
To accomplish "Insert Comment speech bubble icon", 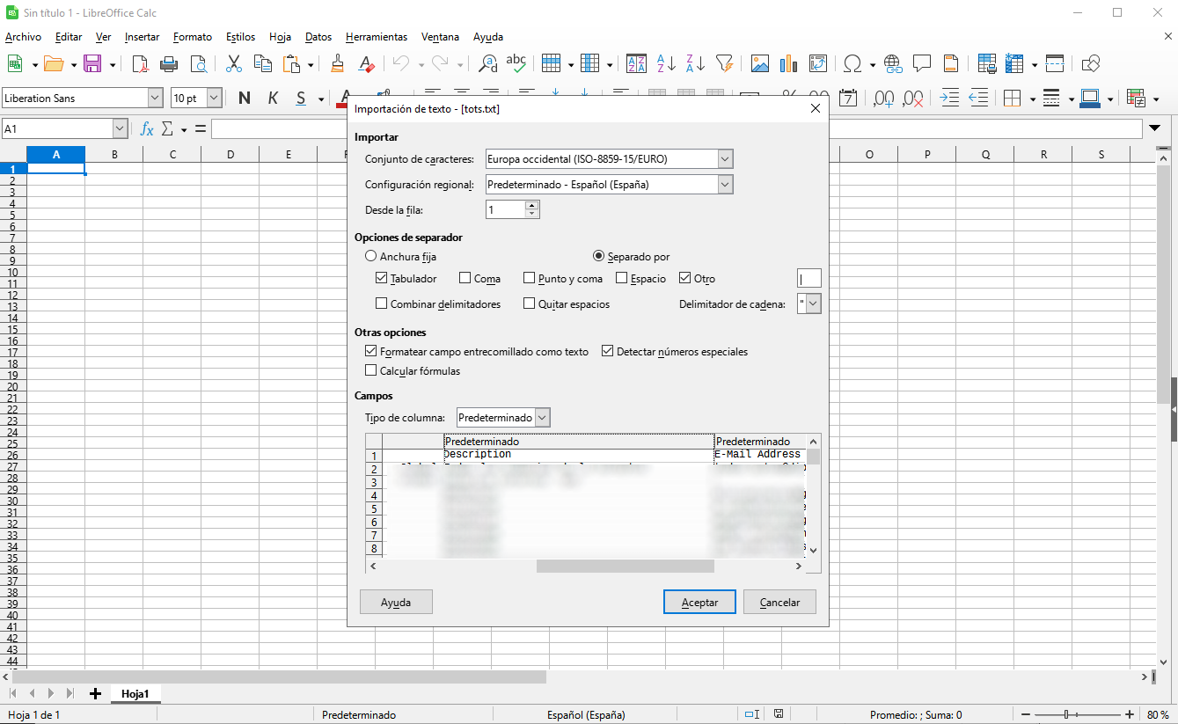I will click(922, 64).
